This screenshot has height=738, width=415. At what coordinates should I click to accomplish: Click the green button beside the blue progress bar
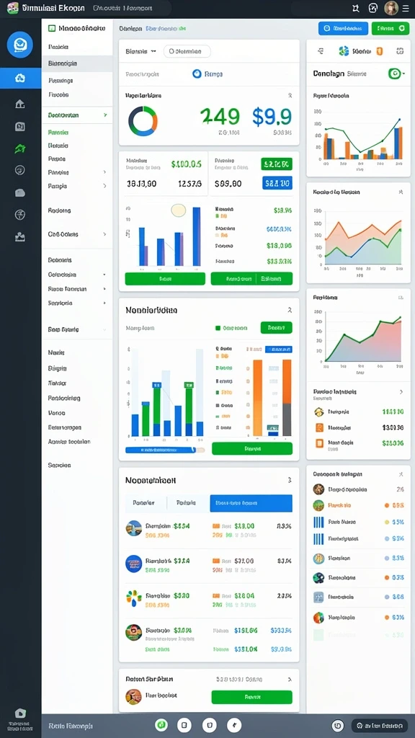252,448
